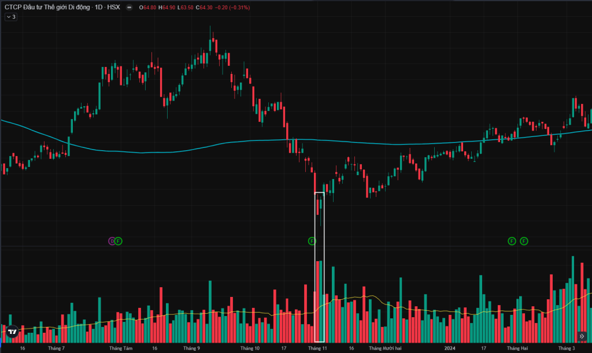
Task: Click Tháng 9 on the time axis
Action: tap(191, 348)
